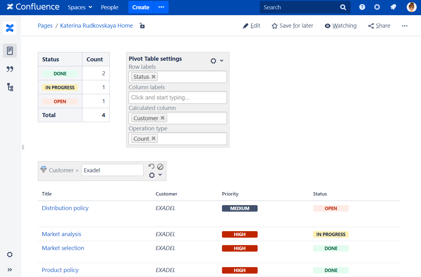Open the Spaces dropdown menu
Viewport: 421px width, 277px height.
[x=80, y=7]
